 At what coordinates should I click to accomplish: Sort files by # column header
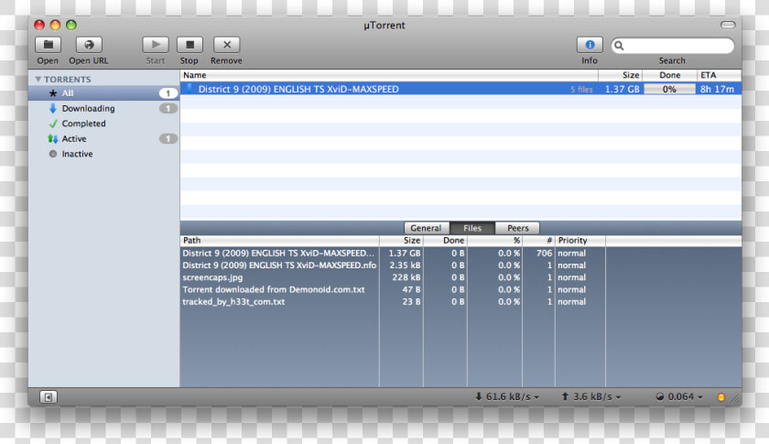tap(538, 241)
